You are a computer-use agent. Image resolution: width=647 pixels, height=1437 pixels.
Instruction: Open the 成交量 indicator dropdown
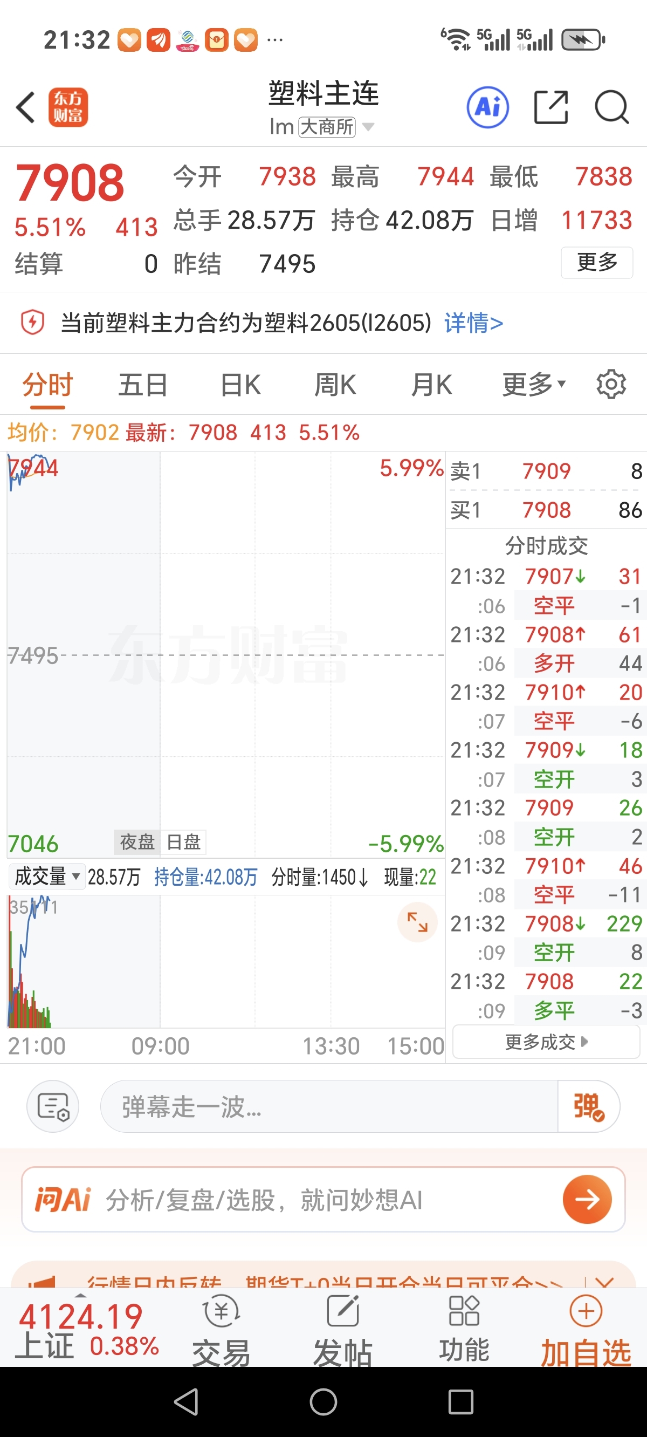click(47, 877)
